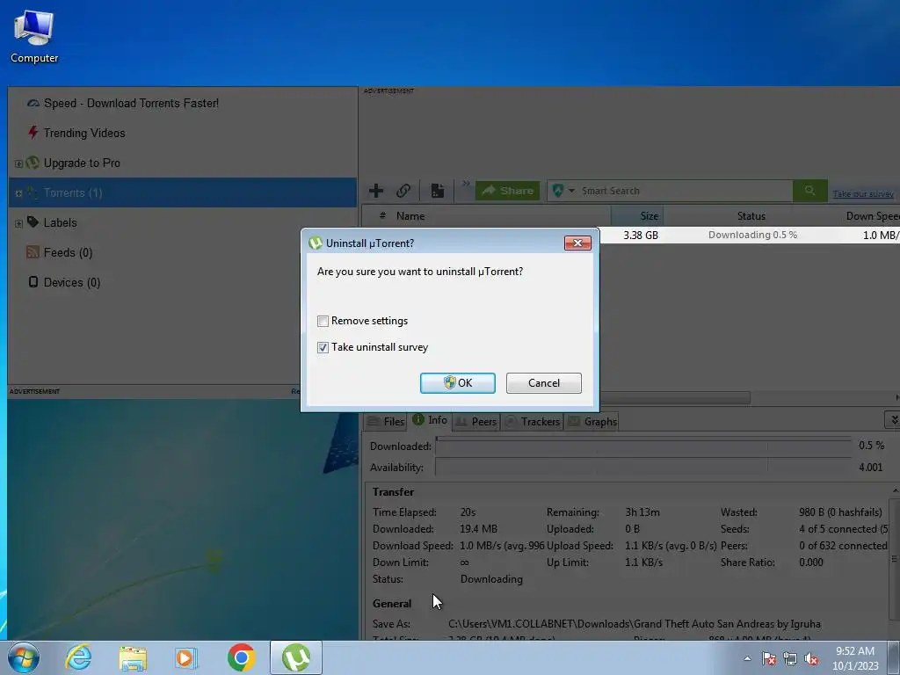Click the Trending Videos lightning icon
Image resolution: width=900 pixels, height=675 pixels.
pyautogui.click(x=33, y=133)
